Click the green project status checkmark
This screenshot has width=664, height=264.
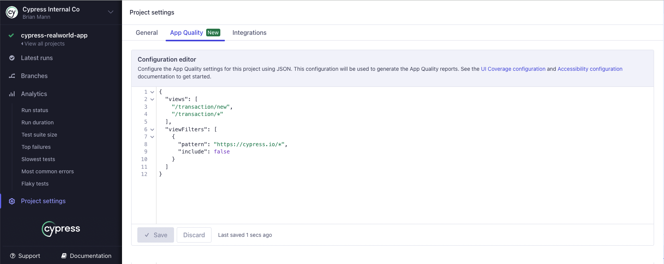pos(11,36)
